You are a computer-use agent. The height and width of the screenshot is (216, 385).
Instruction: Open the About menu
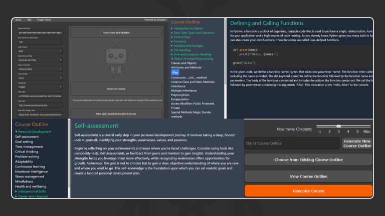(19, 19)
